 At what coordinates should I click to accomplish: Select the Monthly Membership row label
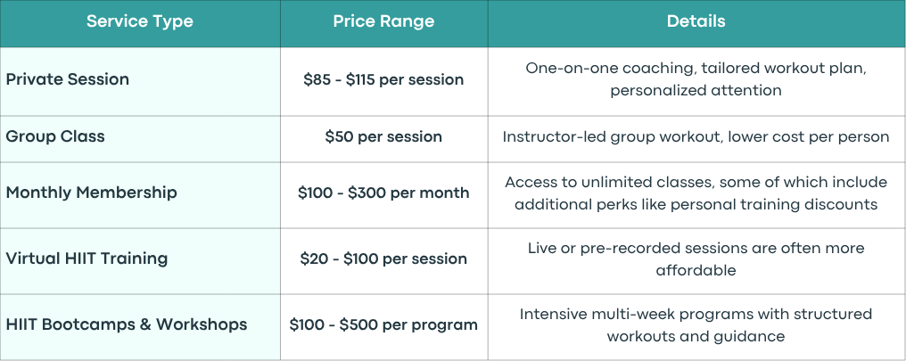(x=91, y=193)
